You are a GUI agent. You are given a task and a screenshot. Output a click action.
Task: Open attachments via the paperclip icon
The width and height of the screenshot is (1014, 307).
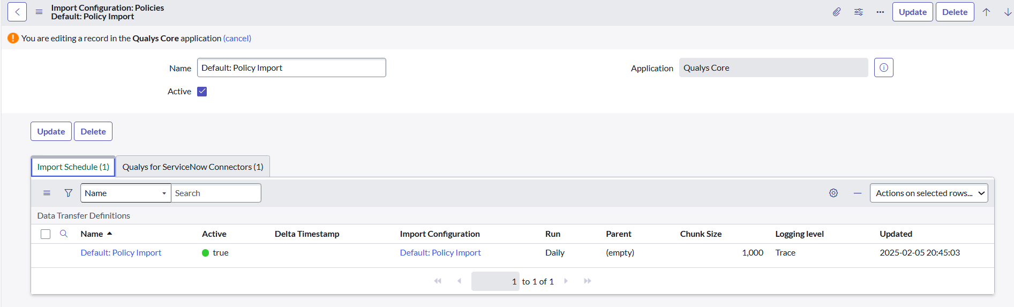point(837,12)
